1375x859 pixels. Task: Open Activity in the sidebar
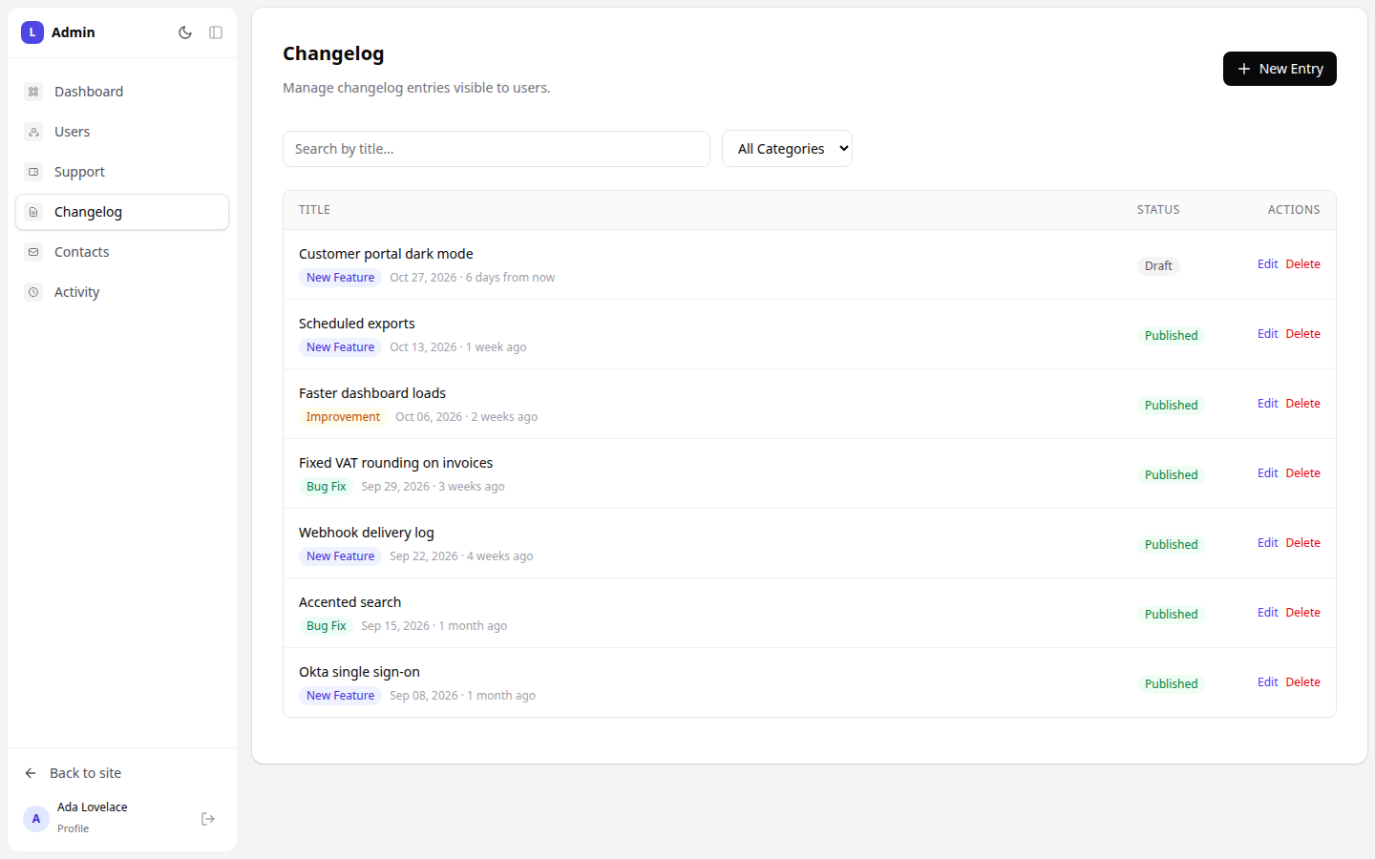pos(122,292)
